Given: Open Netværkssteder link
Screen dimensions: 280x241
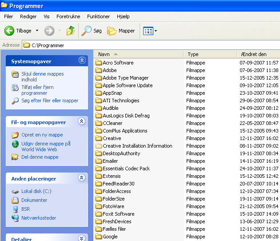Looking at the screenshot, I should (x=39, y=218).
